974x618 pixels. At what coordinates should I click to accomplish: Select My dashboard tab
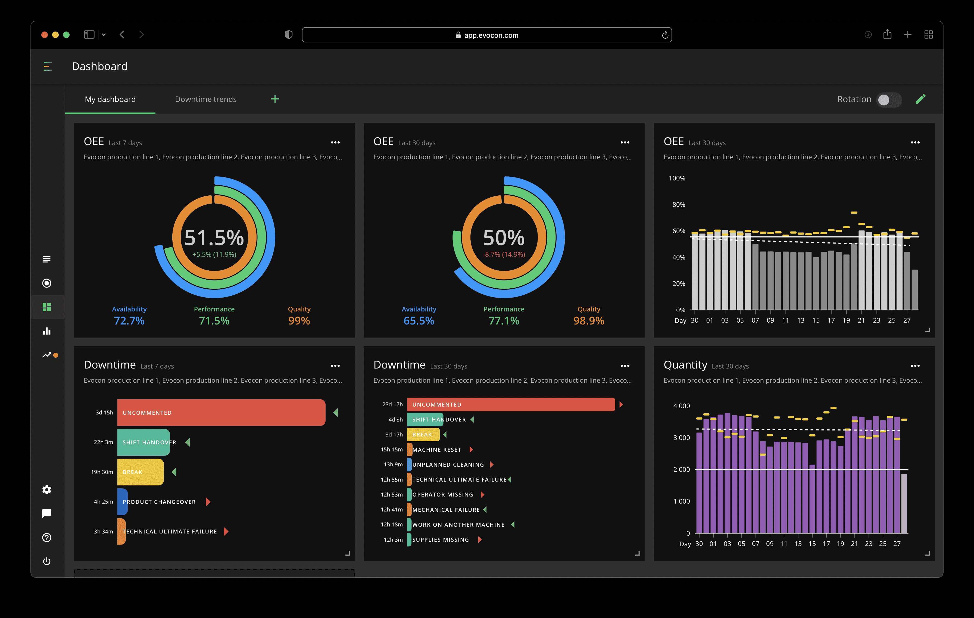pyautogui.click(x=110, y=99)
